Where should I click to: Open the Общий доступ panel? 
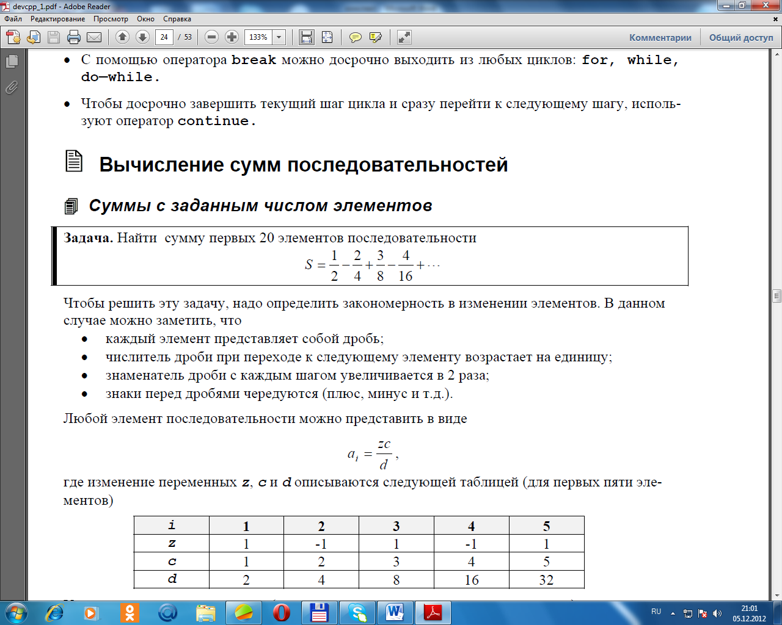click(741, 37)
